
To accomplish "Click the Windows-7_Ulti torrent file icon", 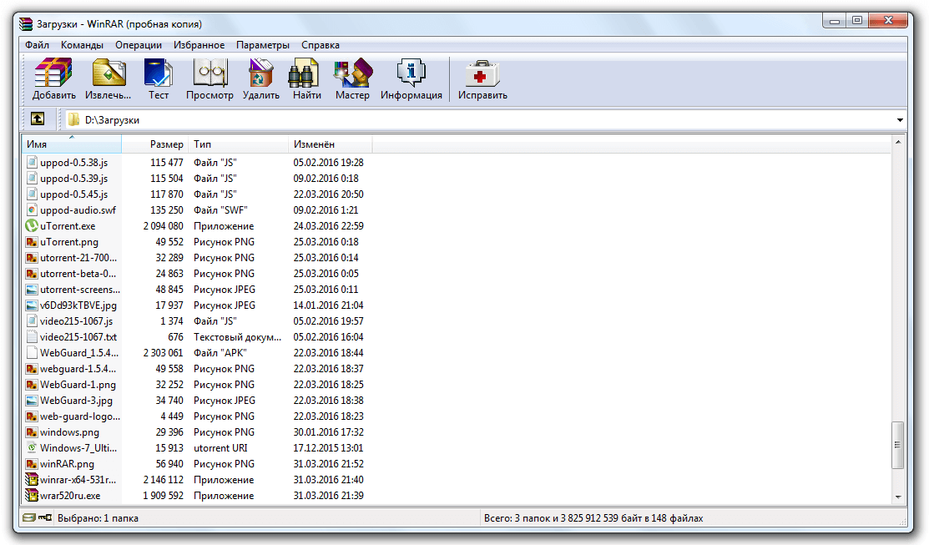I will pos(32,448).
